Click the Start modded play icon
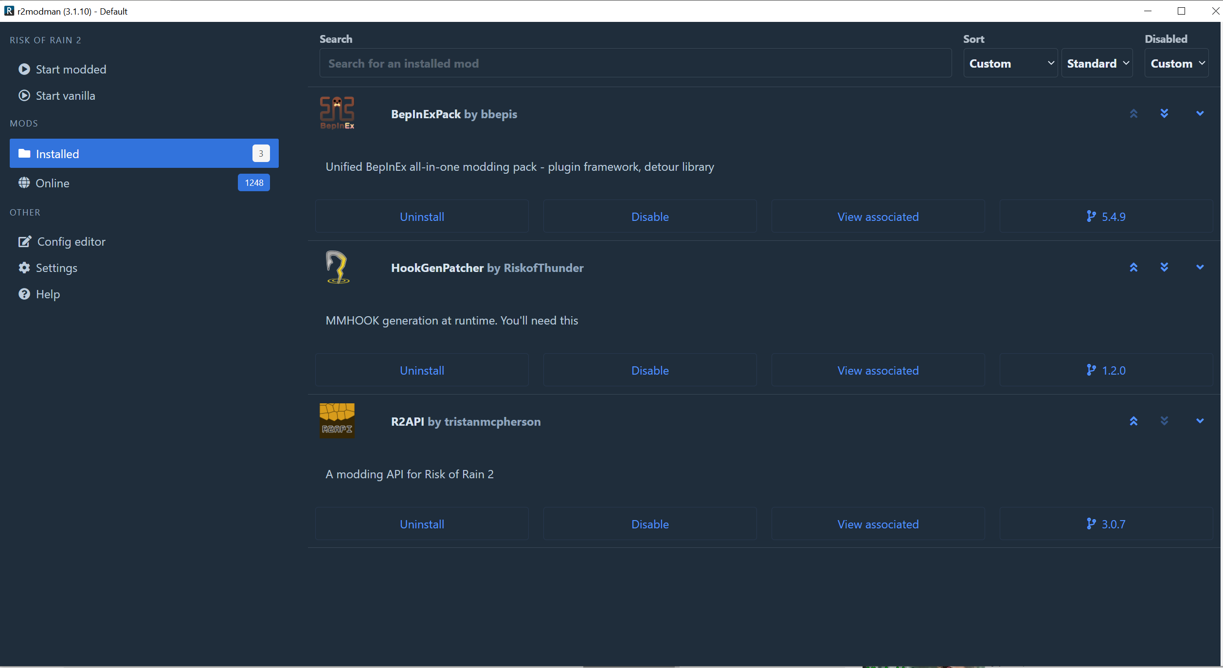1223x668 pixels. [x=24, y=69]
